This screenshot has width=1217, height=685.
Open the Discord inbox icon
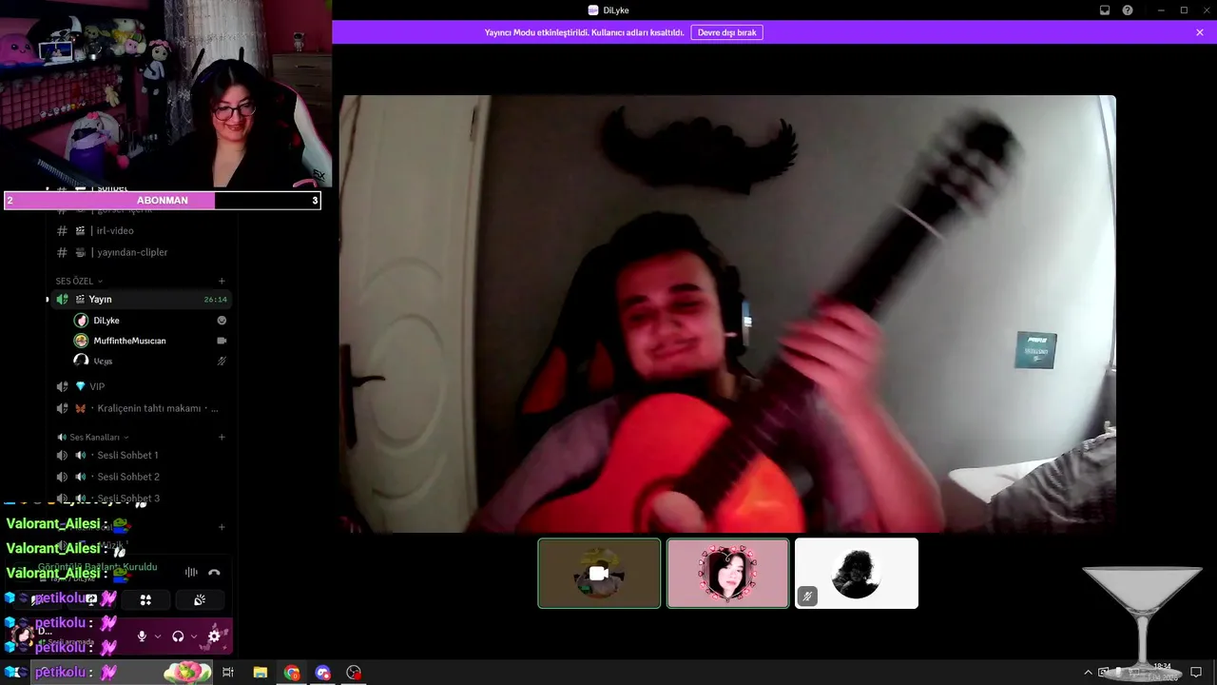tap(1105, 10)
